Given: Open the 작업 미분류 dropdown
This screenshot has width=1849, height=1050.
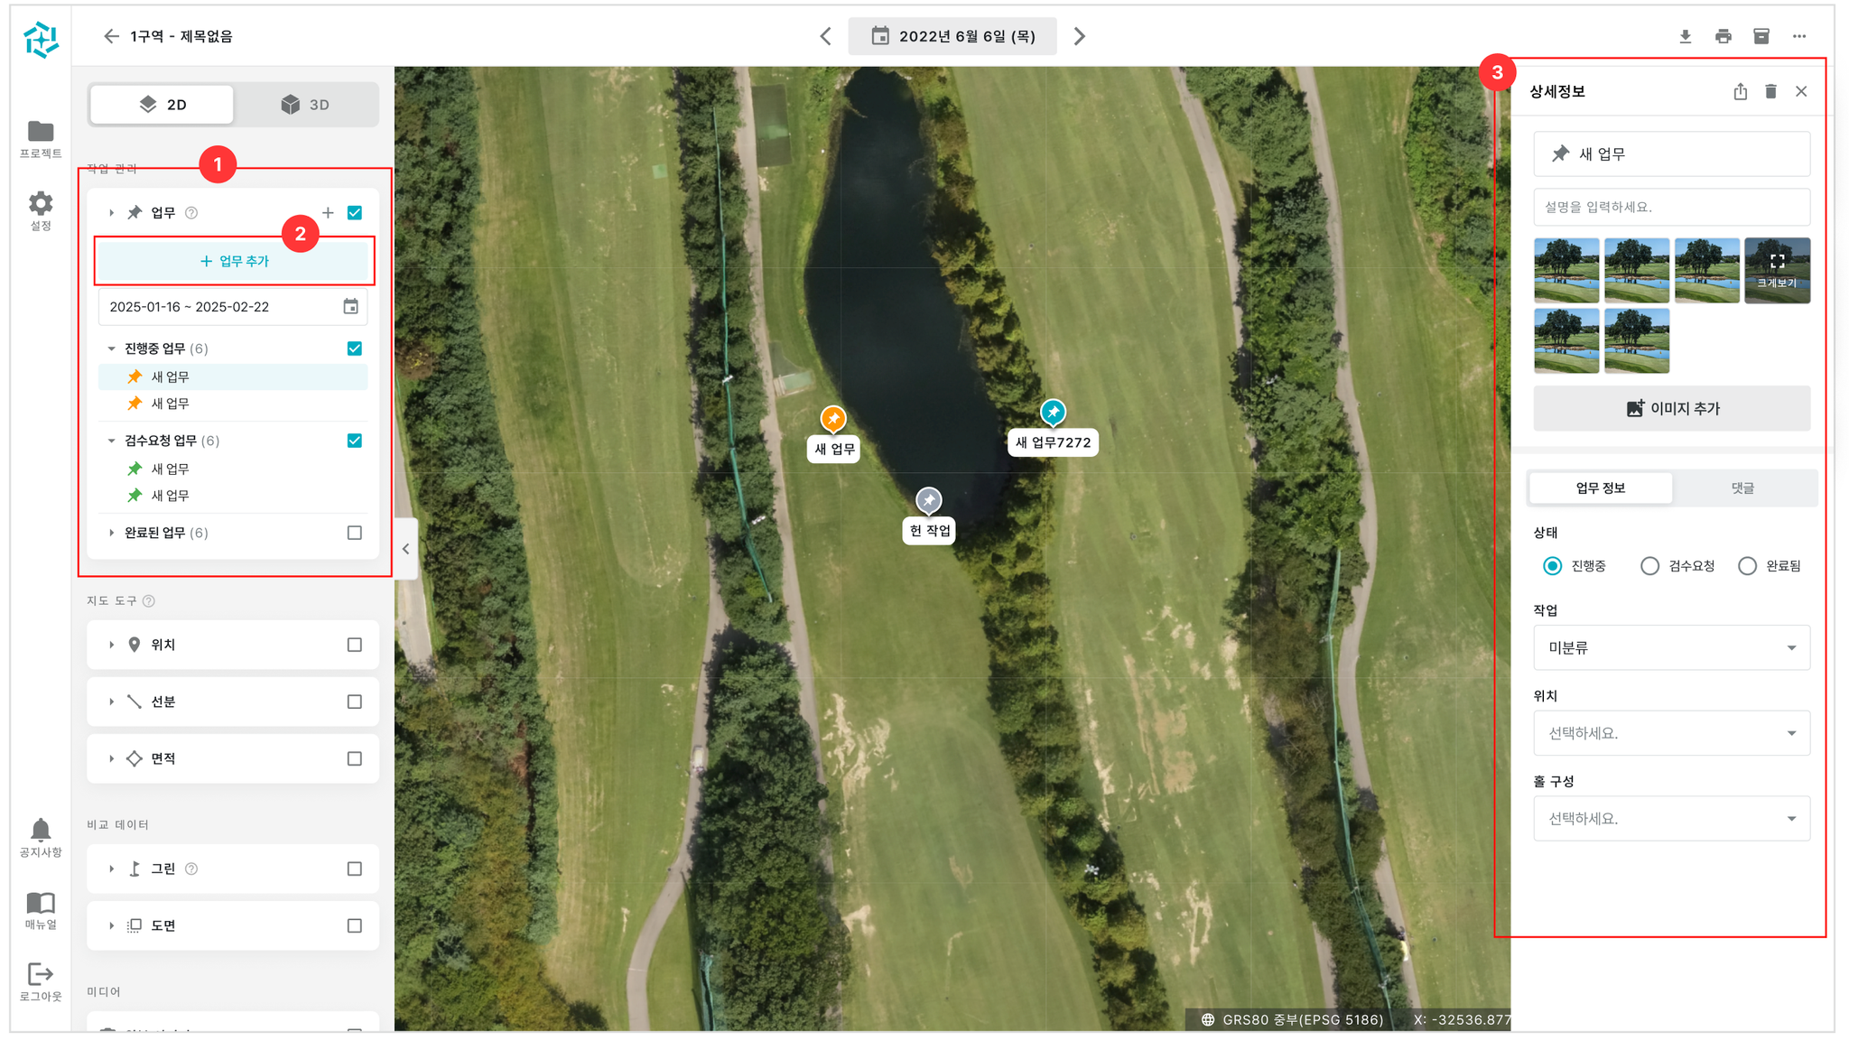Looking at the screenshot, I should [1671, 647].
